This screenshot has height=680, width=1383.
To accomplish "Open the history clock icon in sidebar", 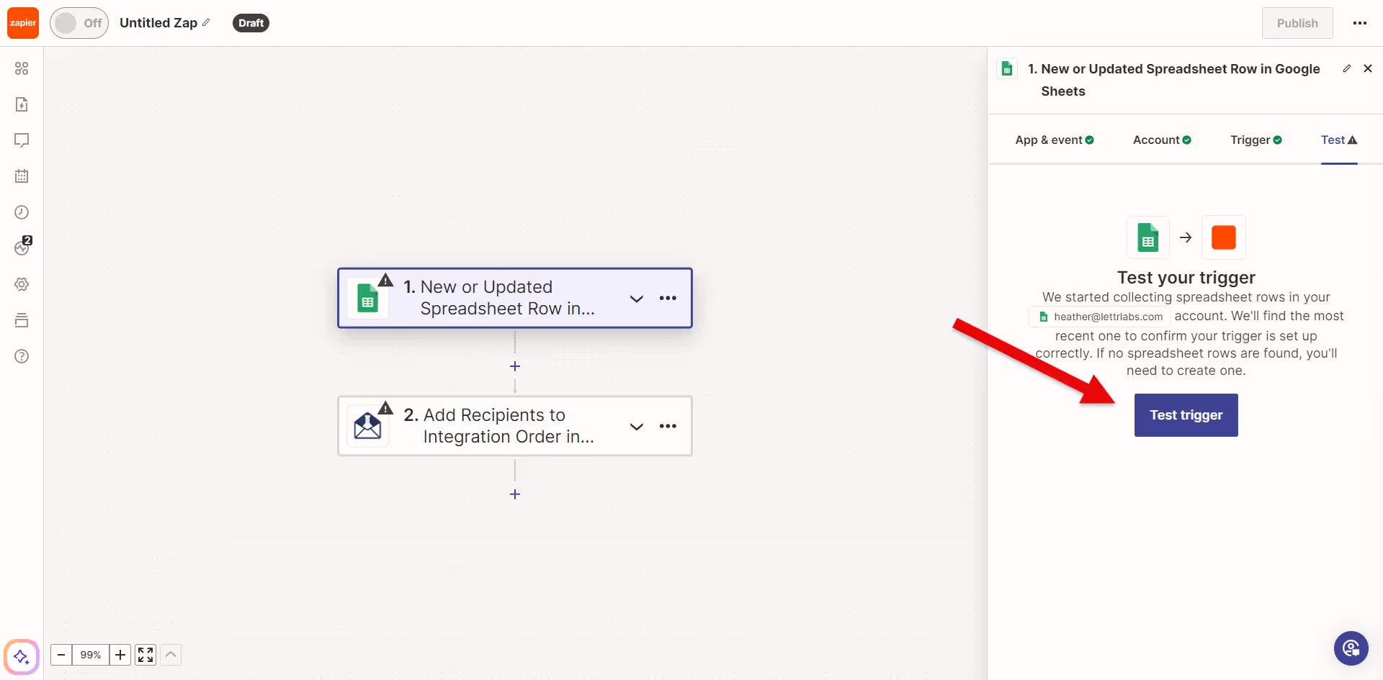I will click(x=22, y=212).
